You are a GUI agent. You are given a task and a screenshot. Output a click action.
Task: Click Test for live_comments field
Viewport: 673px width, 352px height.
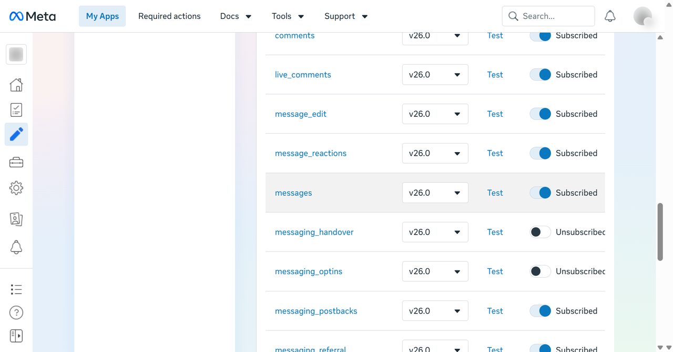tap(495, 75)
